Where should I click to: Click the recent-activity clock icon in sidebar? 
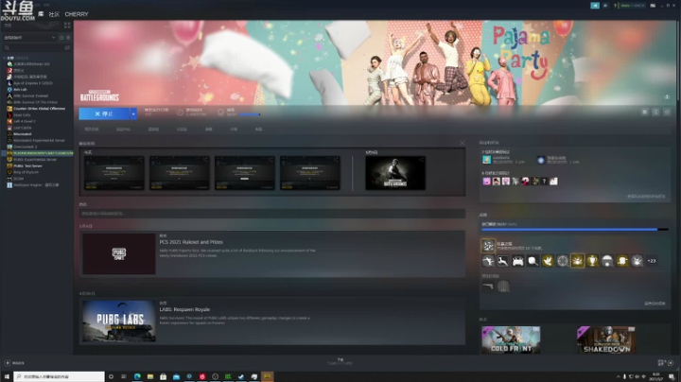(61, 38)
